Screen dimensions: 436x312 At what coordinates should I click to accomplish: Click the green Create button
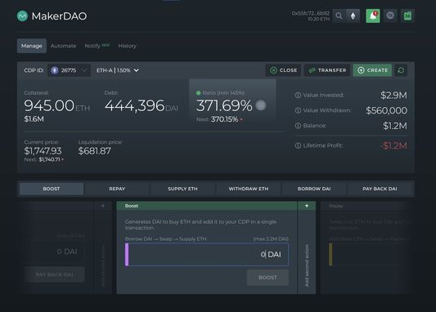pyautogui.click(x=372, y=70)
